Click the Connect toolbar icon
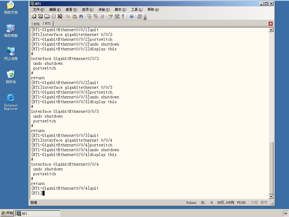Screen dimensions: 289x217 coord(34,16)
